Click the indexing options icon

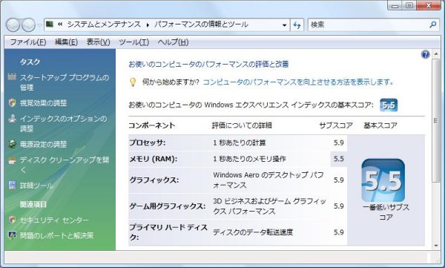click(12, 118)
